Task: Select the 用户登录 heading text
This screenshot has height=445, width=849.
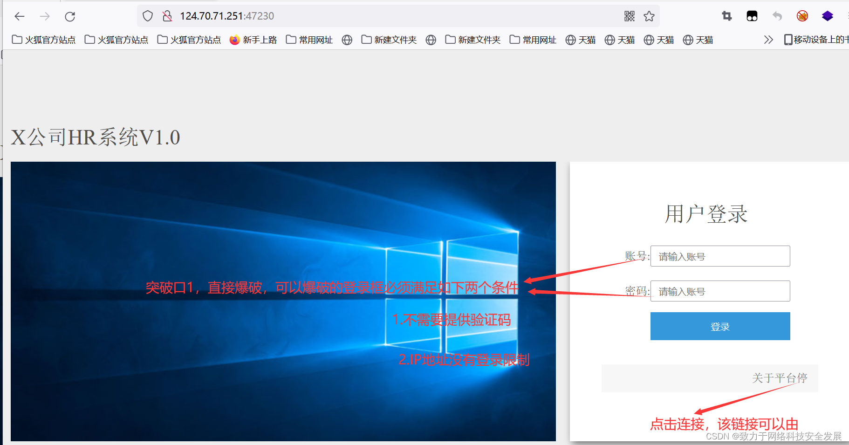Action: click(706, 214)
